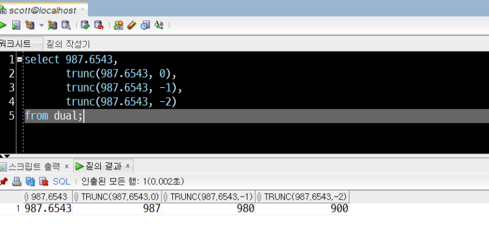
Task: Click the Rollback icon with red arrow
Action: point(99,25)
